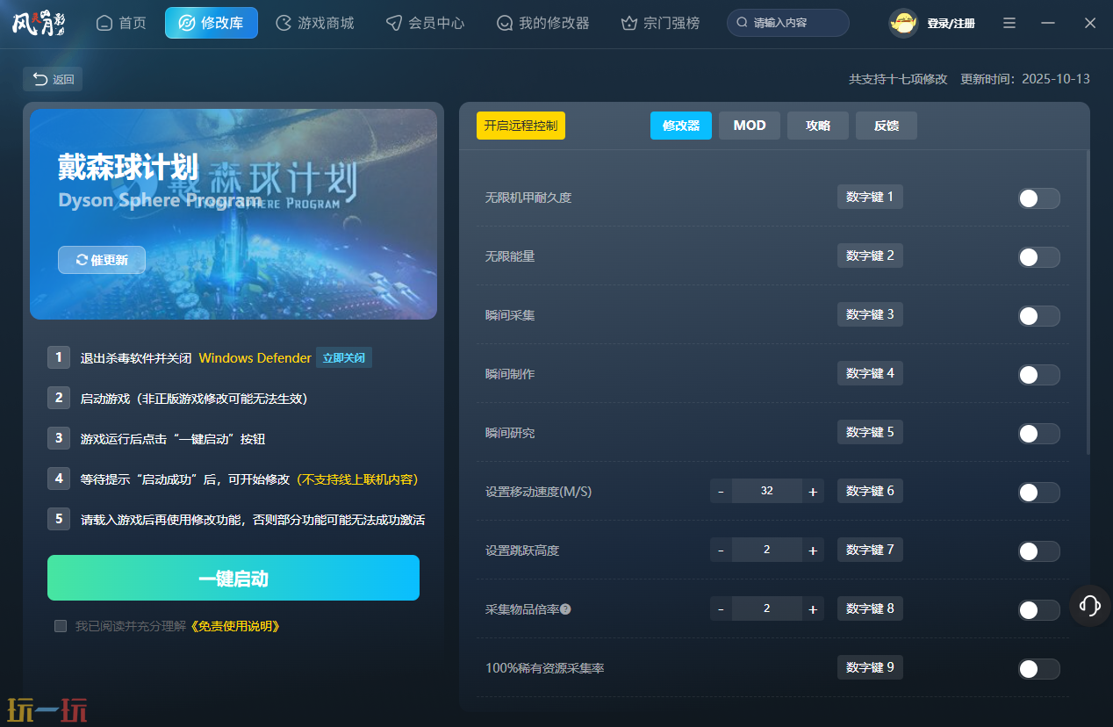Click 数字键 1 hotkey button
1113x727 pixels.
tap(870, 197)
